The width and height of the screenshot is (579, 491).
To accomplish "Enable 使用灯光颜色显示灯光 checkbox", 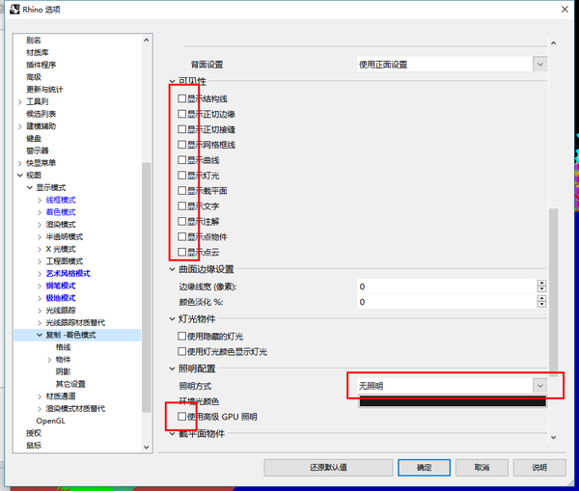I will coord(181,351).
